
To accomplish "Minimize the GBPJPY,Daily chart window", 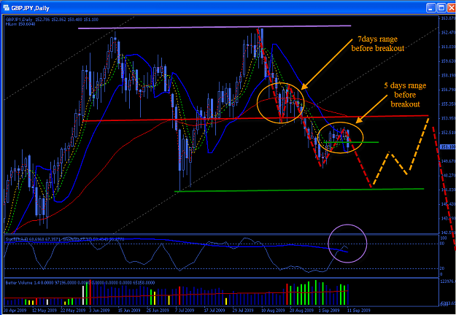I will 431,8.
